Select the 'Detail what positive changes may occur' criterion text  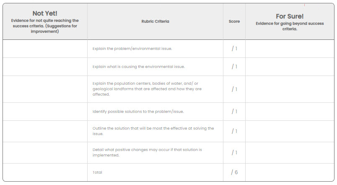point(147,152)
